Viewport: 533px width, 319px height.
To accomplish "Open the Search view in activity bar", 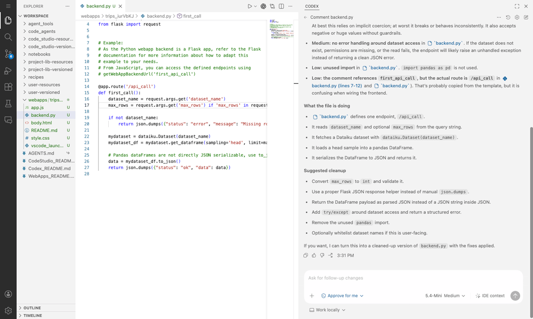I will 8,37.
